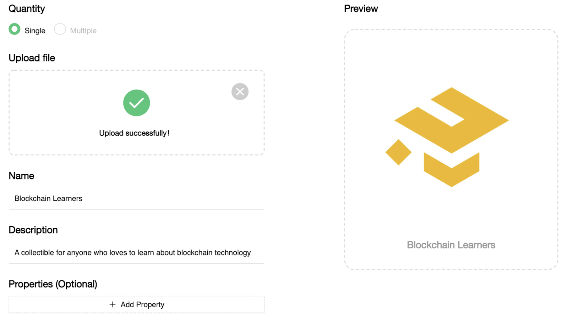Focus the Name field containing Blockchain Learners
This screenshot has height=319, width=568.
[136, 199]
